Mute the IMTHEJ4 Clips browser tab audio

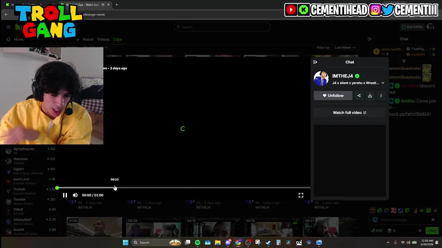pyautogui.click(x=103, y=5)
